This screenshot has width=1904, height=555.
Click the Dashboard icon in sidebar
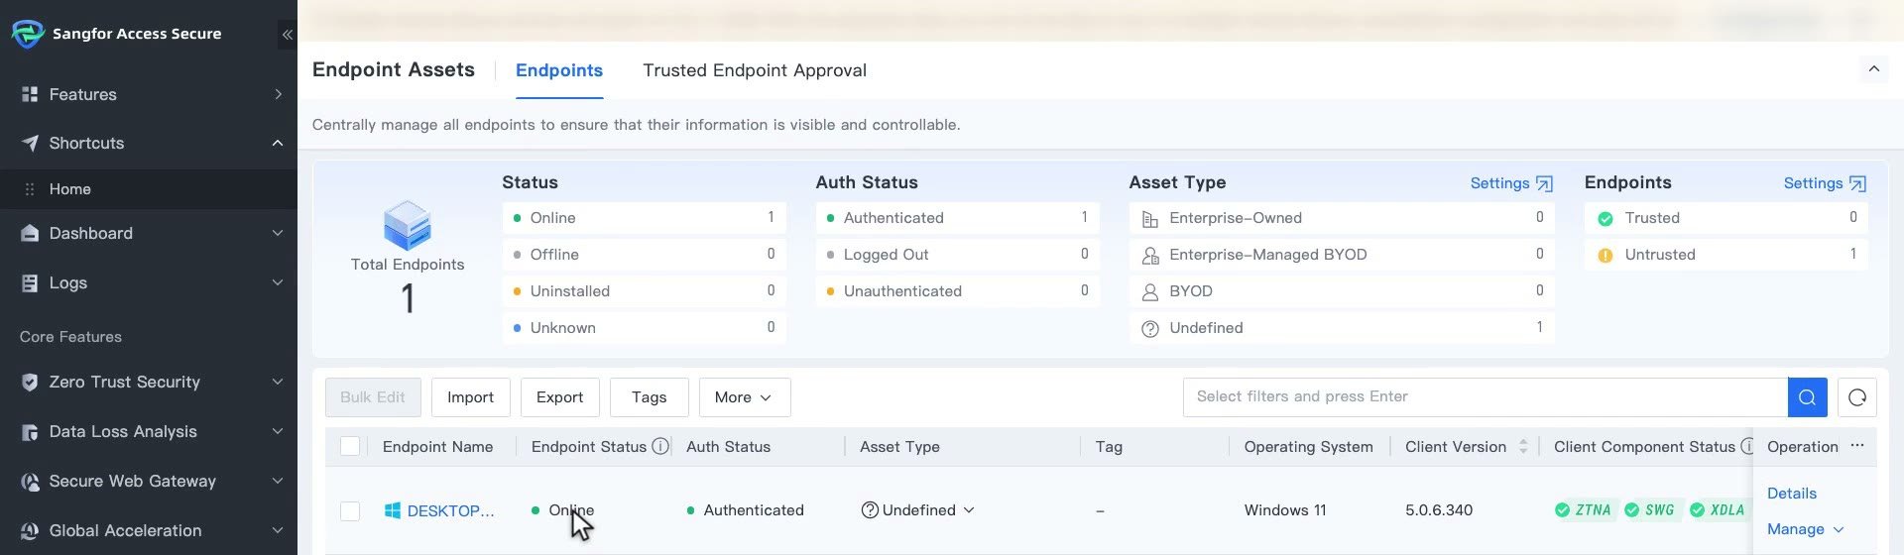(30, 233)
